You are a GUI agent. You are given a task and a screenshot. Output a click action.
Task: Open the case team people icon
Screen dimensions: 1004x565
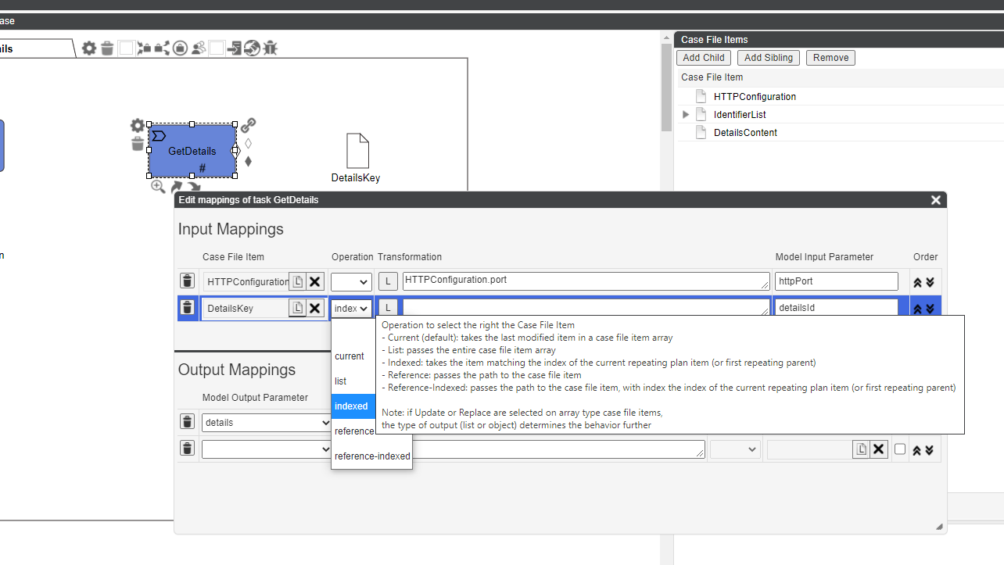pyautogui.click(x=199, y=48)
